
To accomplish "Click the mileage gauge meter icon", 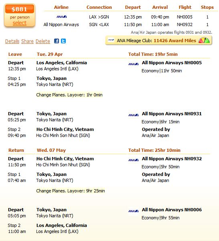I will 204,40.
